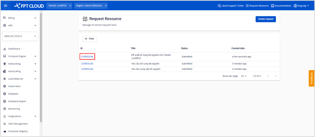
Task: Click the Dashboard chart icon in sidebar
Action: point(5,49)
